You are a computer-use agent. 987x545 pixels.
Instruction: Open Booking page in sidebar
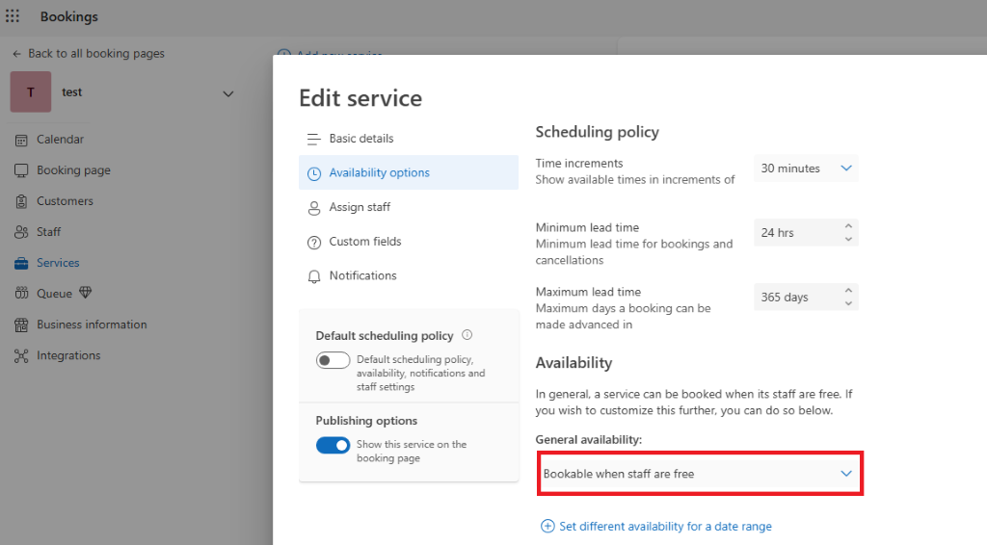73,170
